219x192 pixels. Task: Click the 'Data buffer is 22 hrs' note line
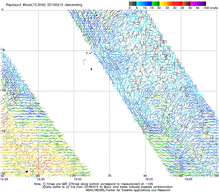pyautogui.click(x=107, y=187)
